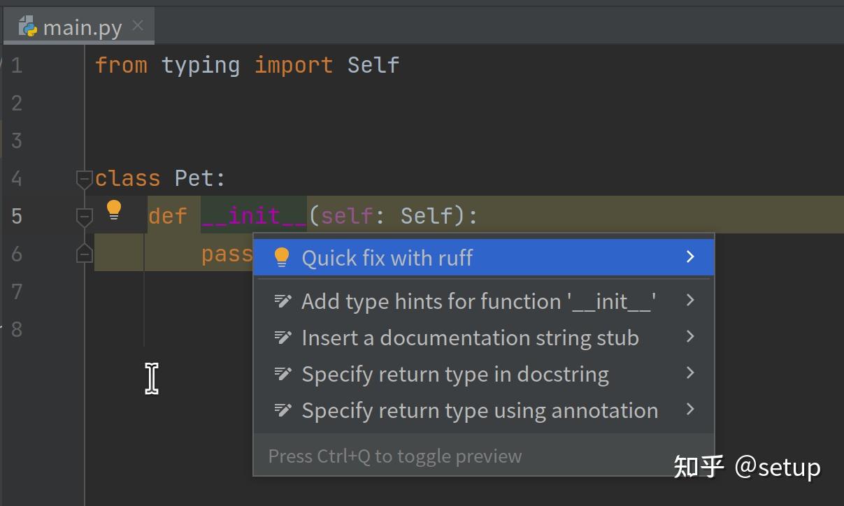
Task: Open the submenu chevron for 'Quick fix with ruff'
Action: pyautogui.click(x=690, y=257)
